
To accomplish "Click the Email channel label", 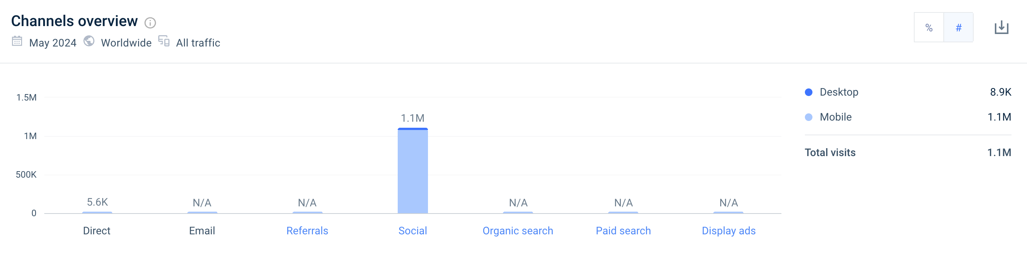I will (x=202, y=231).
